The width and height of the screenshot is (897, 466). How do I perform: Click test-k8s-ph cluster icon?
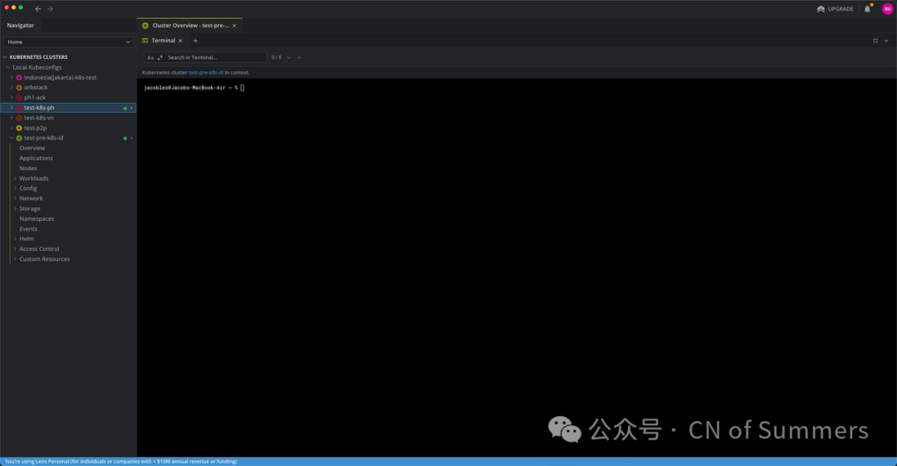pyautogui.click(x=19, y=108)
